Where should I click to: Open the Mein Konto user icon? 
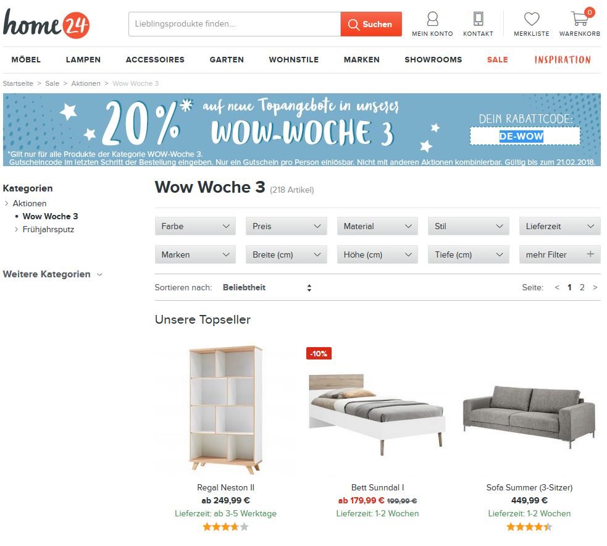(x=432, y=19)
